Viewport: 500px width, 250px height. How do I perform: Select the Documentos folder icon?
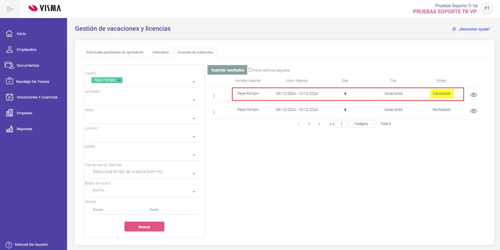tap(9, 65)
